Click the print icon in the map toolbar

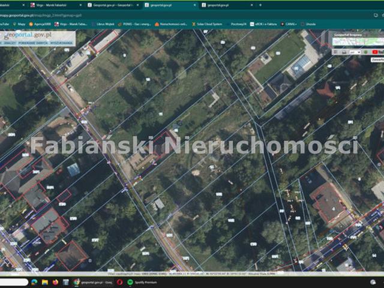[344, 52]
